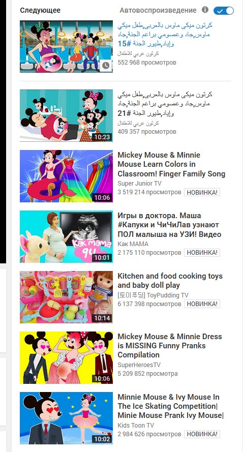Image resolution: width=243 pixels, height=452 pixels.
Task: Click the SuperHeroesTV channel name
Action: click(139, 365)
